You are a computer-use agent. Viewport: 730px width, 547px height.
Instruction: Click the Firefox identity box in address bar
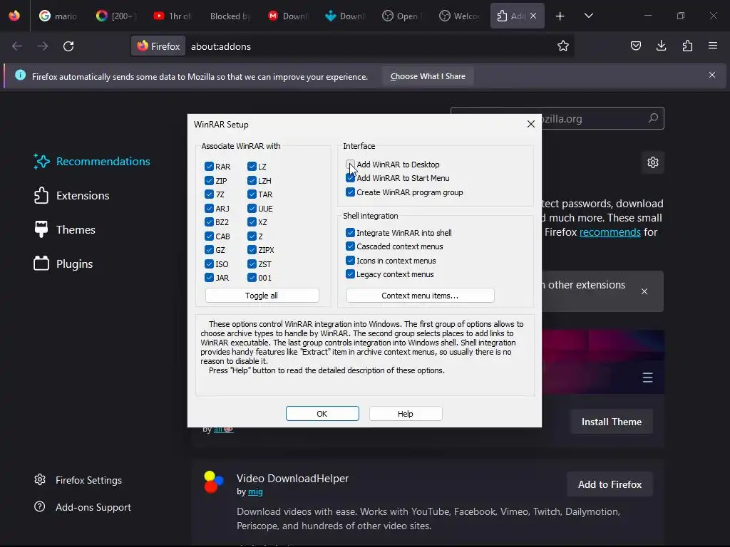coord(158,46)
